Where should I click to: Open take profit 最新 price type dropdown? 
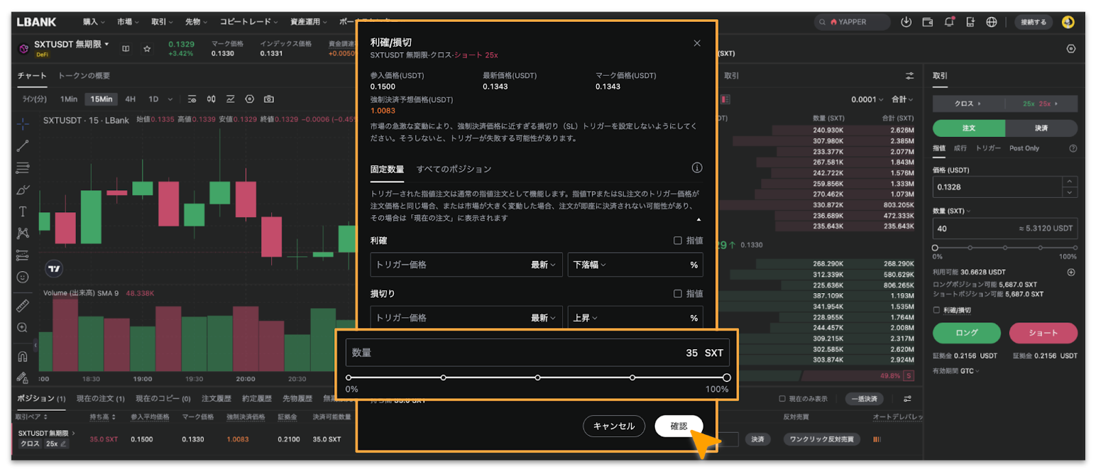point(543,265)
